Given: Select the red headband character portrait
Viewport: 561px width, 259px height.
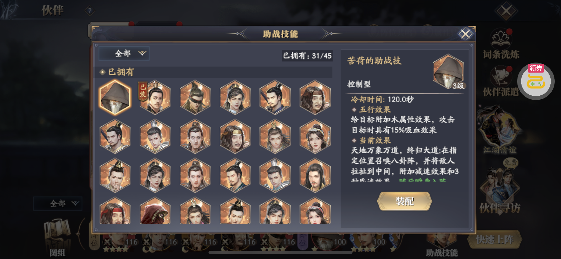Looking at the screenshot, I should (x=115, y=211).
